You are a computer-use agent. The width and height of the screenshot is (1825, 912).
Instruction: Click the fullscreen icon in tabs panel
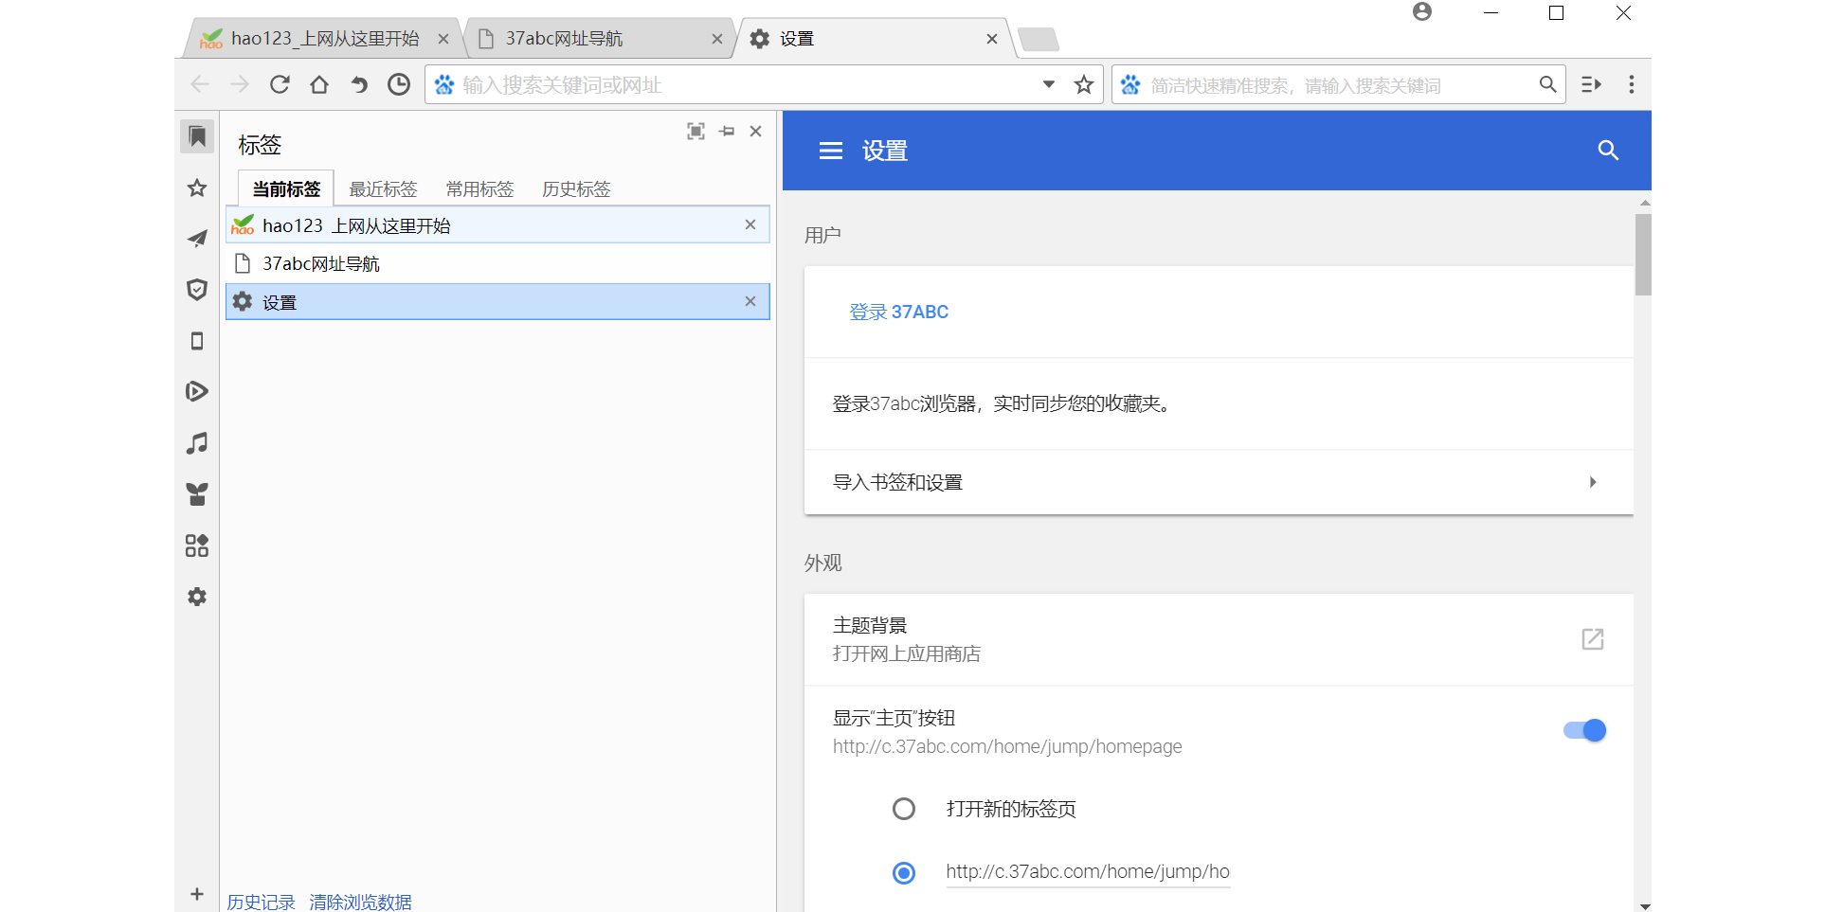coord(696,131)
